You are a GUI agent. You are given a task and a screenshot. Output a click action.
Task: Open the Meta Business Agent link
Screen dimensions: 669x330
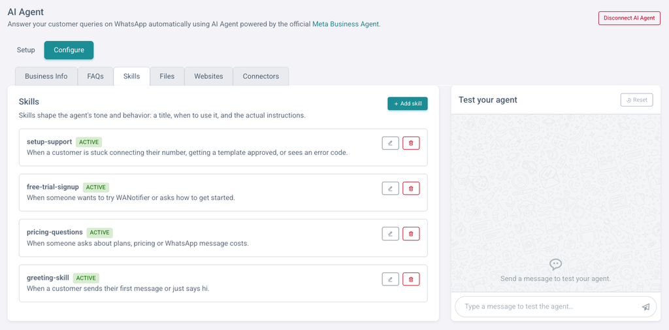346,24
